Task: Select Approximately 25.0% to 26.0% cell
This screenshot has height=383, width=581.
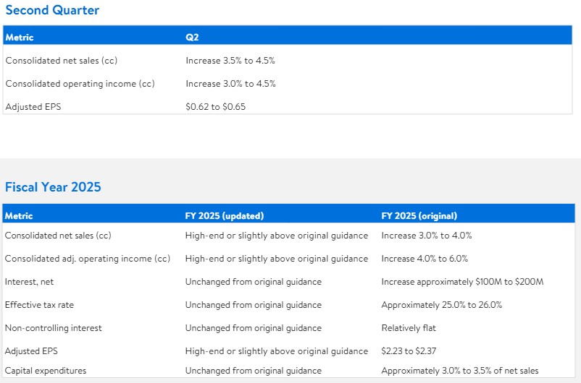Action: coord(441,305)
